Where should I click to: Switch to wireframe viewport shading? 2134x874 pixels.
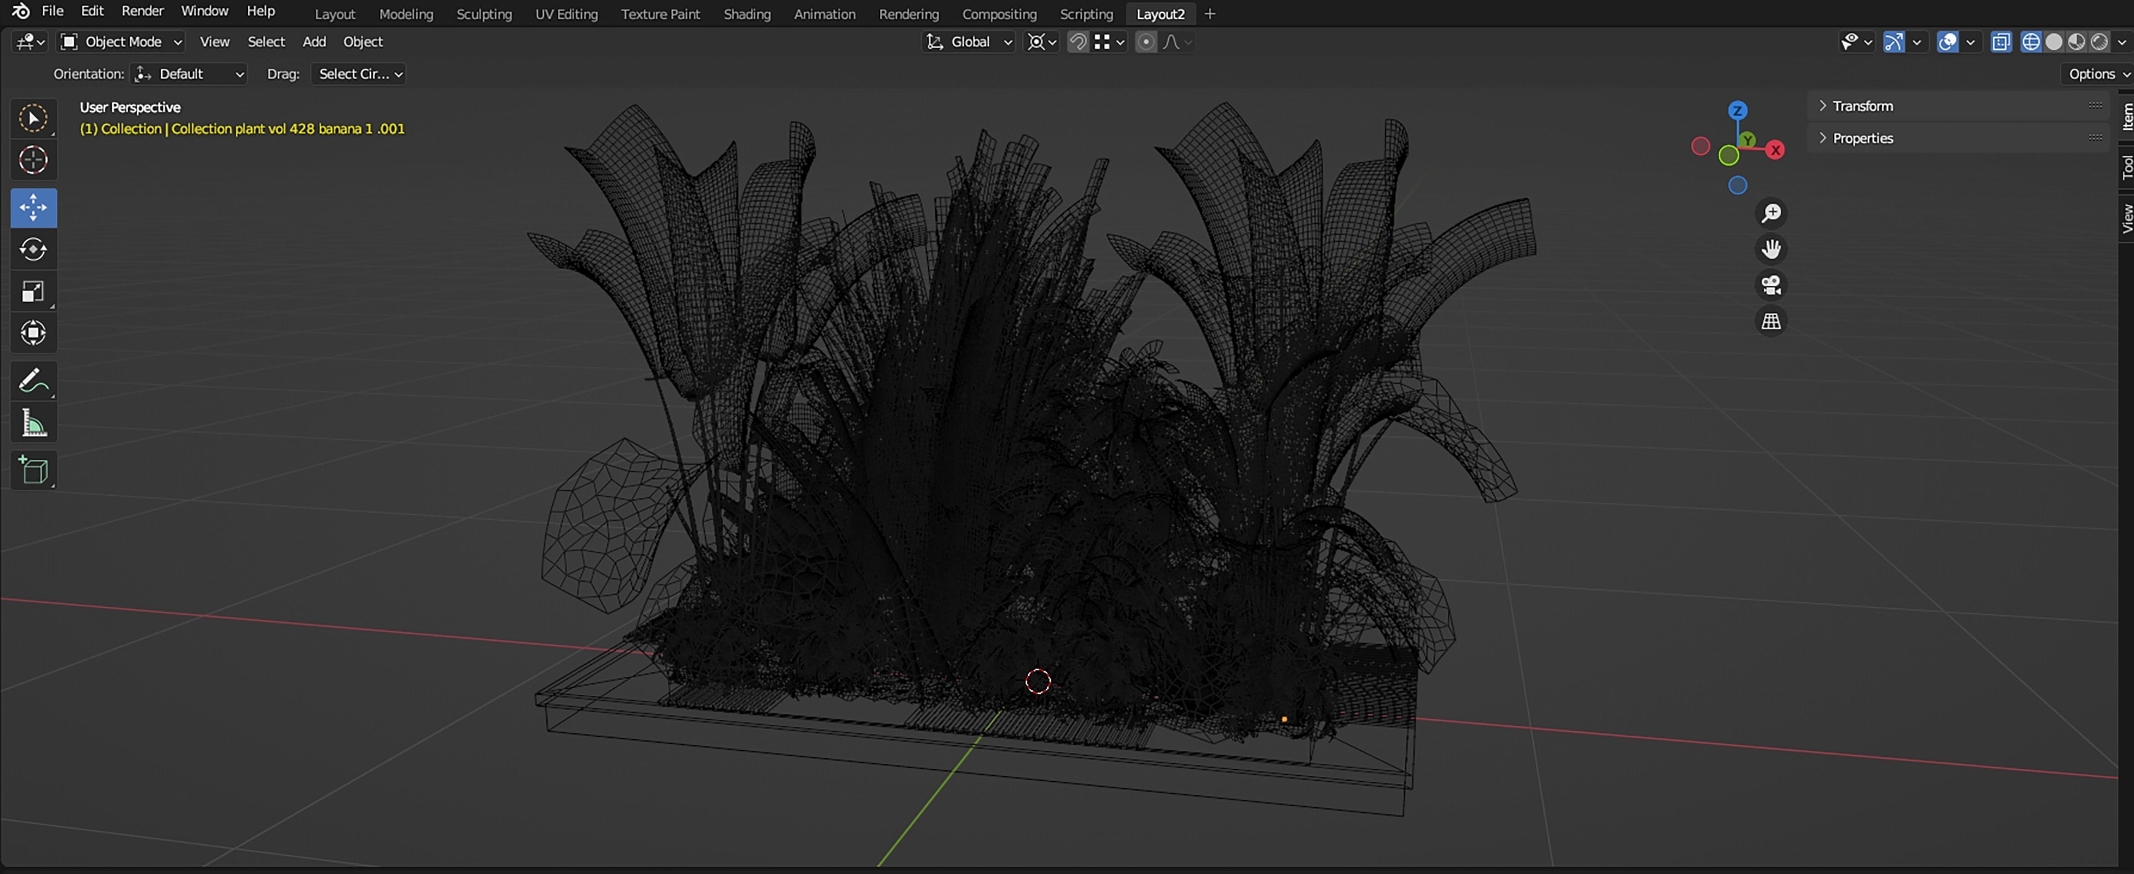2031,42
